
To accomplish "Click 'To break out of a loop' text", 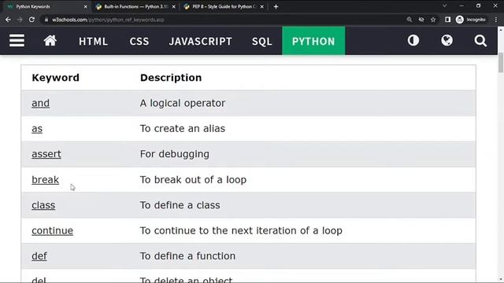I will (x=193, y=180).
